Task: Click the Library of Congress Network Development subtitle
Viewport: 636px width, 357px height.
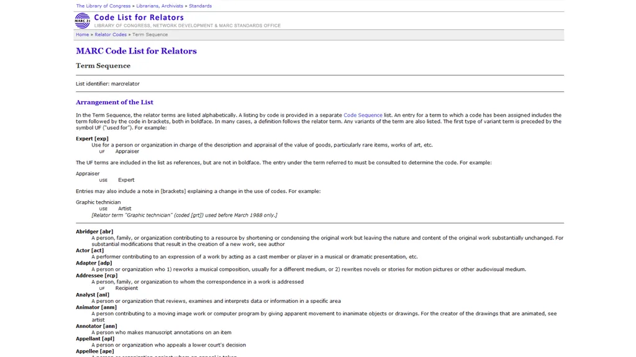Action: pyautogui.click(x=188, y=25)
